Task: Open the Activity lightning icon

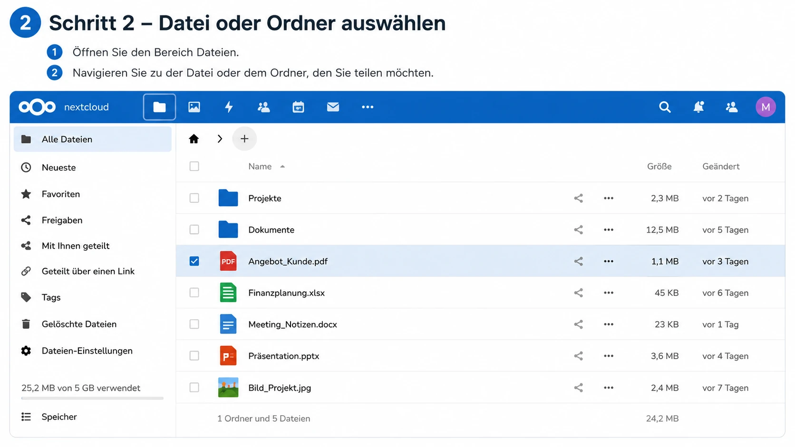Action: [x=229, y=107]
